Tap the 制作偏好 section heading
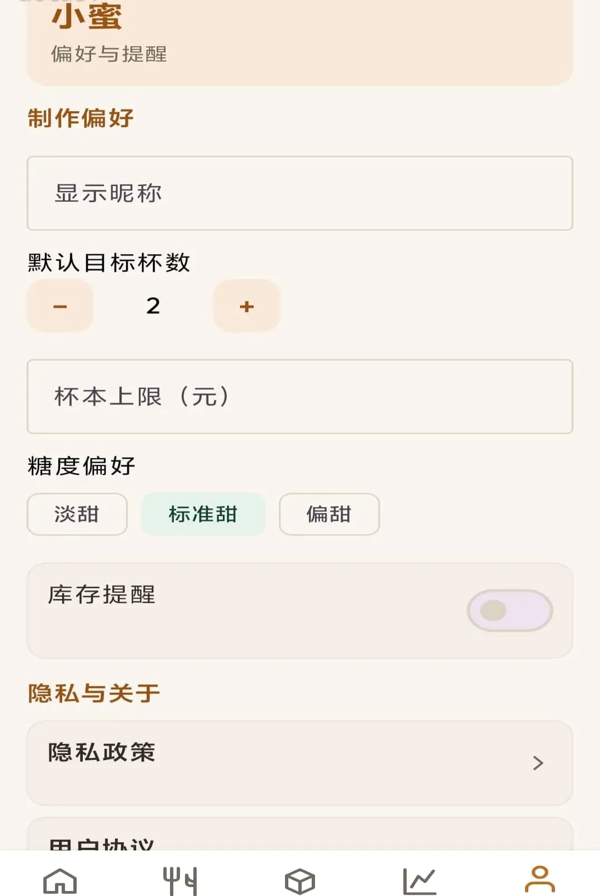This screenshot has height=896, width=600. pyautogui.click(x=81, y=118)
